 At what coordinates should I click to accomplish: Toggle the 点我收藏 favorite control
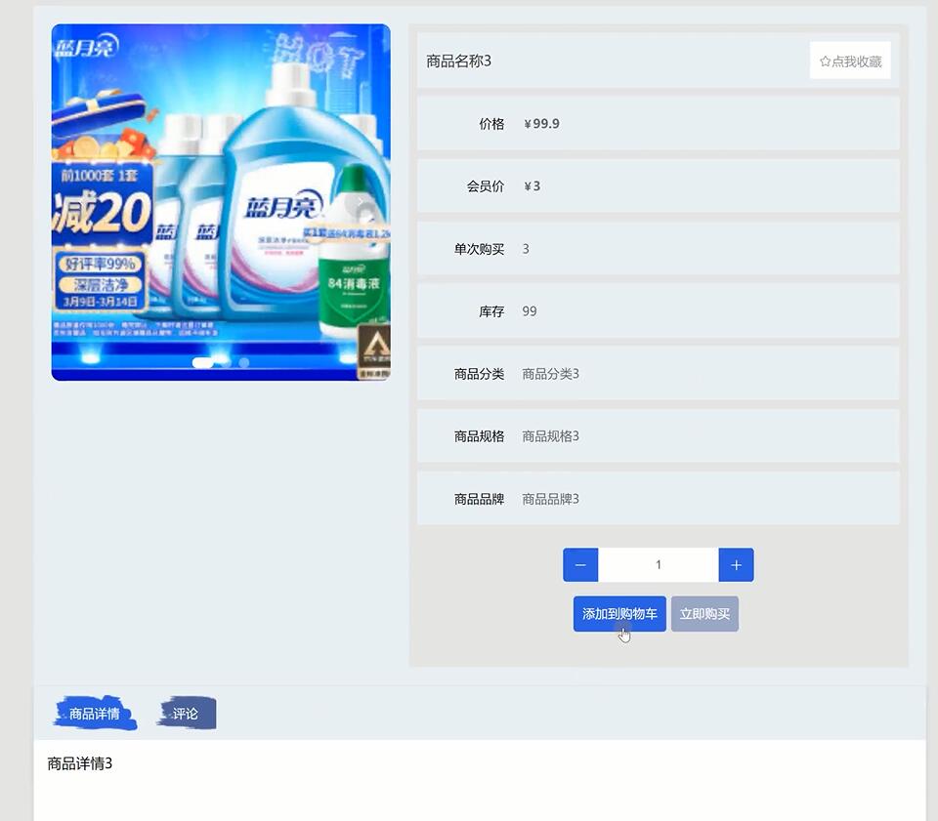pos(850,60)
